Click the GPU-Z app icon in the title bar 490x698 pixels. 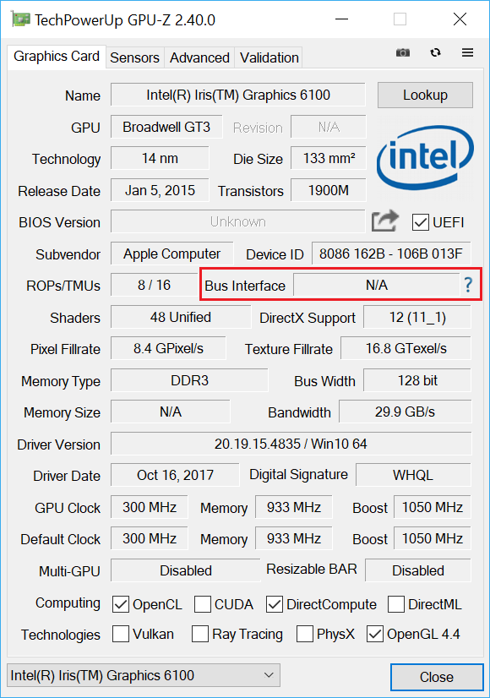[20, 19]
